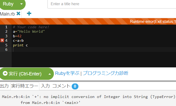The width and height of the screenshot is (176, 106).
Task: Open the プログラミング力診断 link
Action: (x=106, y=73)
